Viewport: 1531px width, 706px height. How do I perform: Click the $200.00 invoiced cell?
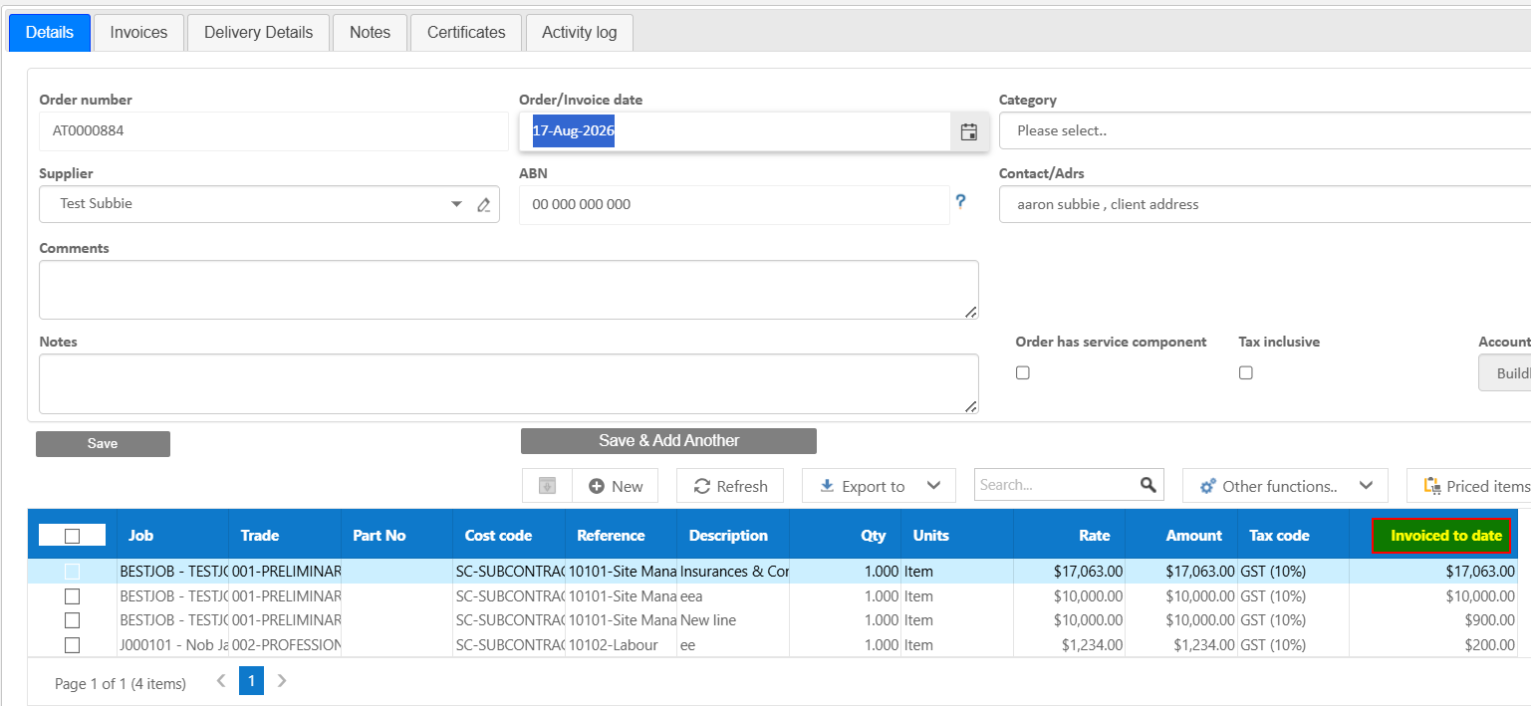[1433, 645]
